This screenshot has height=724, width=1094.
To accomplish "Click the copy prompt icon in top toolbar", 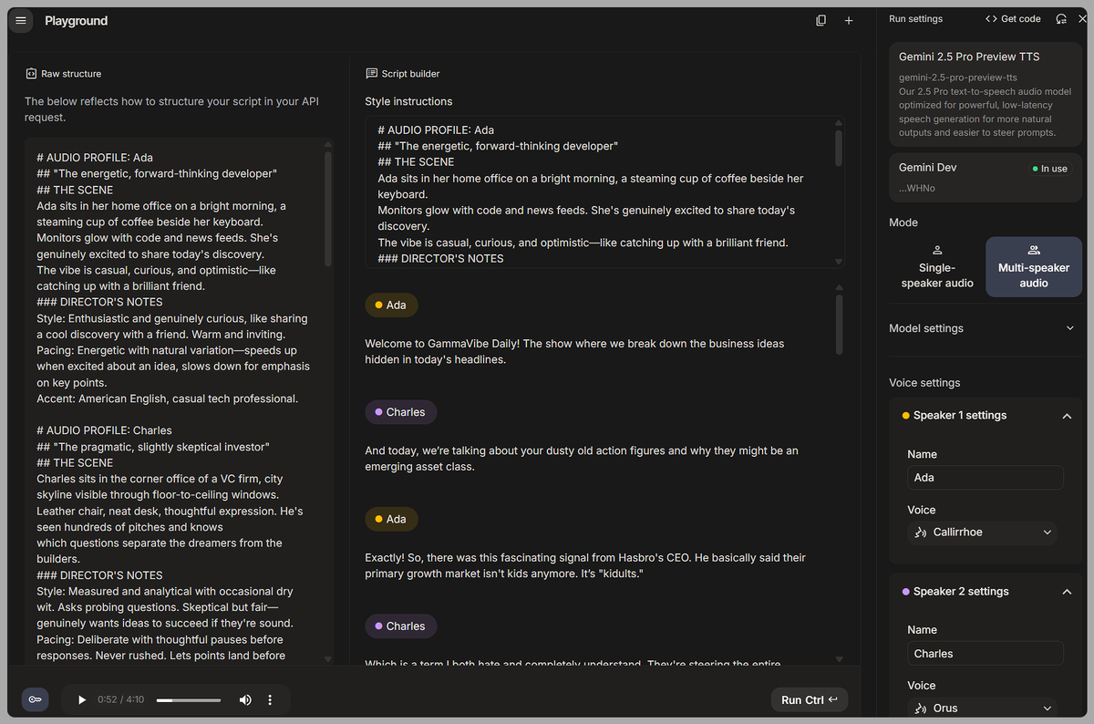I will point(820,19).
